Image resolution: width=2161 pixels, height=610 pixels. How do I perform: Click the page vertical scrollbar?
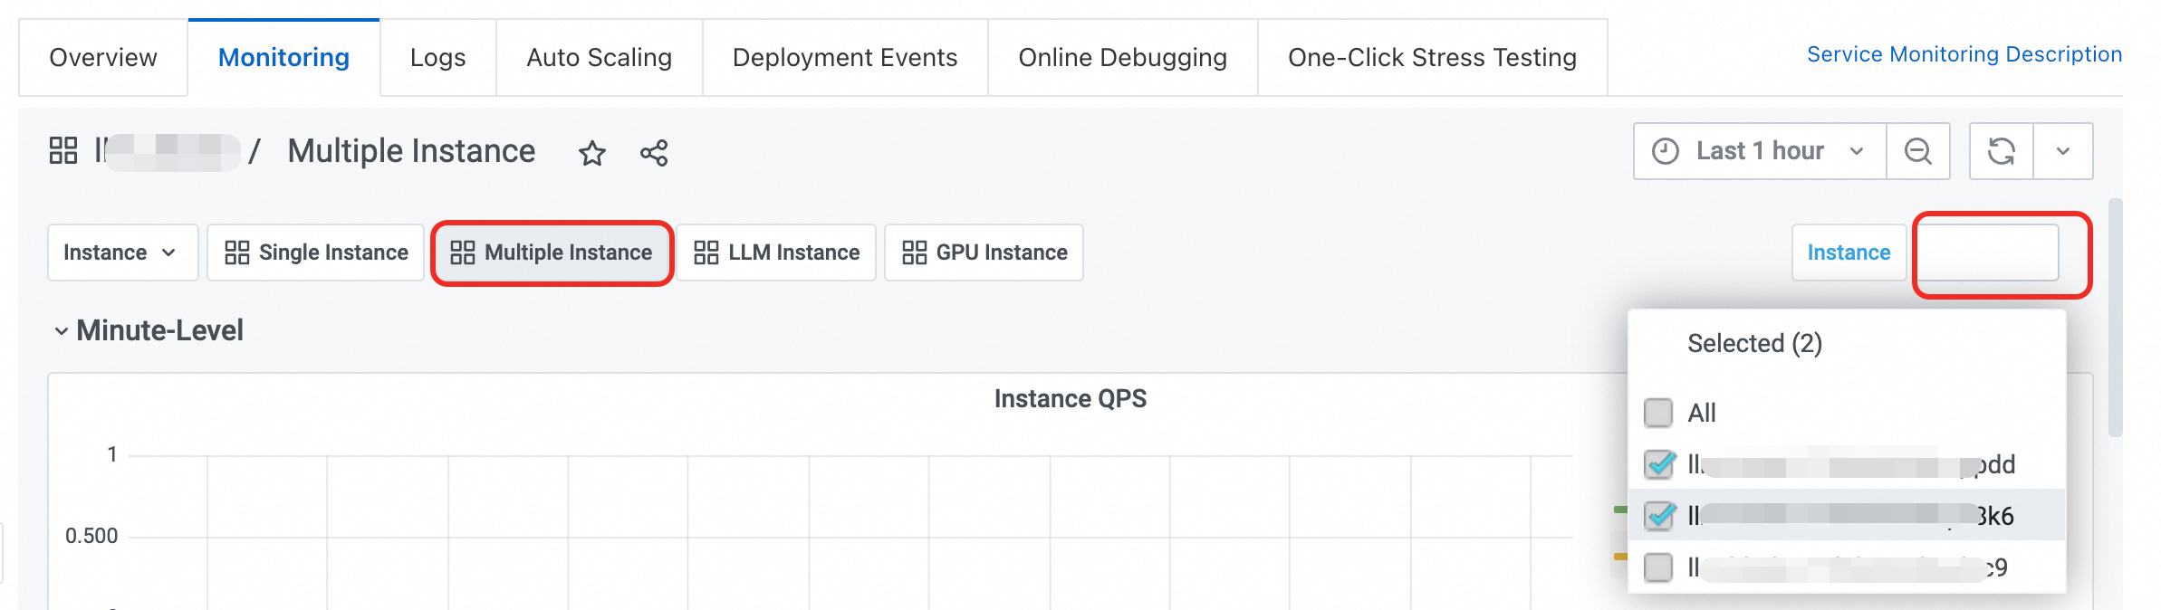(x=2115, y=317)
